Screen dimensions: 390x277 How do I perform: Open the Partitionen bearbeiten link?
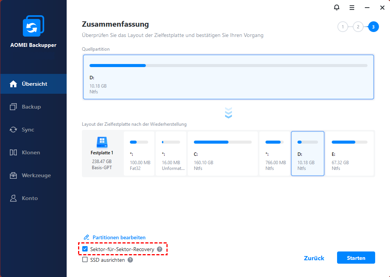[119, 237]
